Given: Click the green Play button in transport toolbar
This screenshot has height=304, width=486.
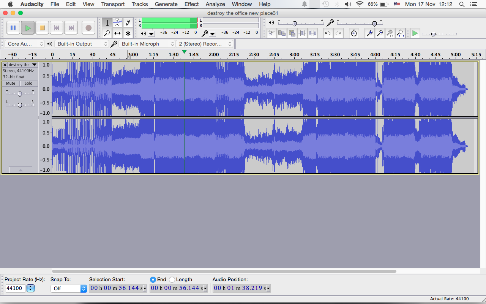Looking at the screenshot, I should tap(27, 28).
